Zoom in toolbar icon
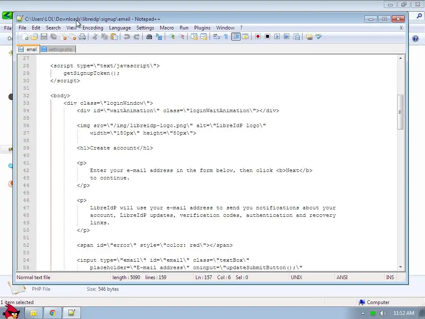Viewport: 425px width, 319px height. coord(171,37)
